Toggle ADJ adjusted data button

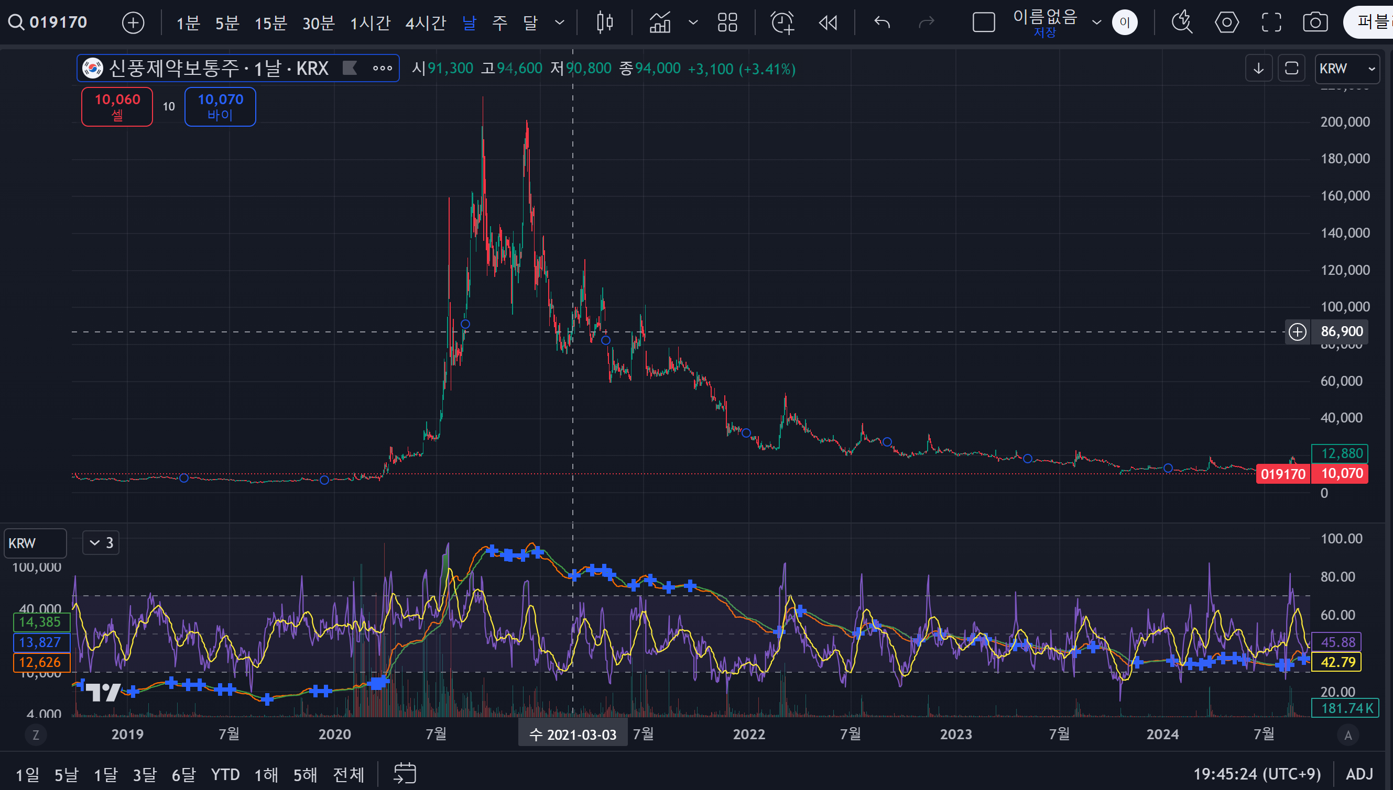(x=1359, y=774)
